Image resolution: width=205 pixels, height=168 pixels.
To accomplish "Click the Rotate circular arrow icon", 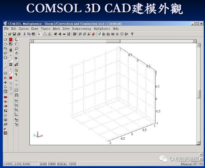I will tap(5, 87).
